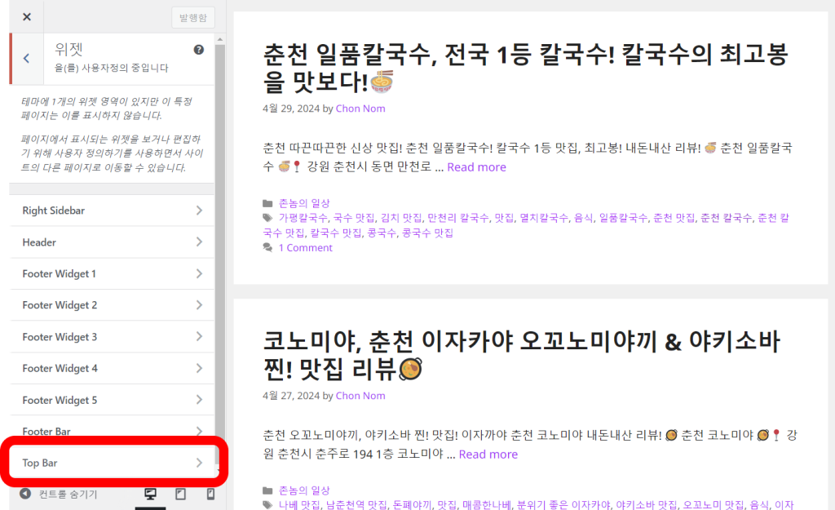Switch to tablet preview icon
The image size is (835, 510).
point(180,494)
